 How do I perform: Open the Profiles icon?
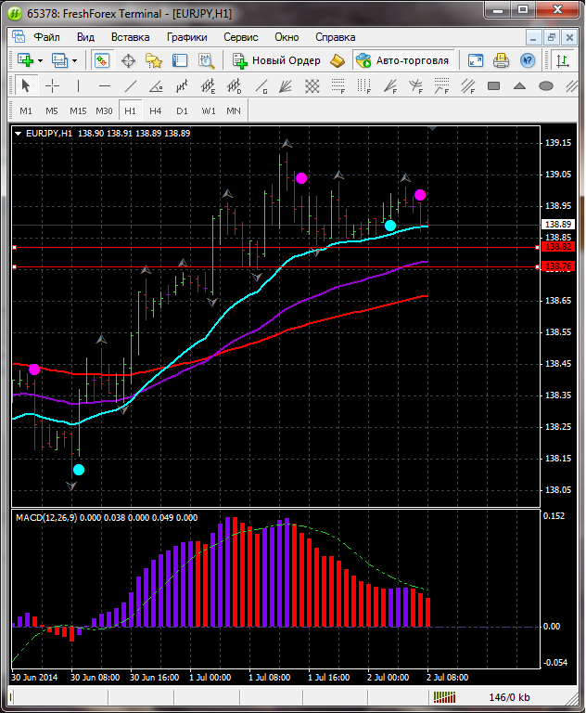tap(59, 60)
